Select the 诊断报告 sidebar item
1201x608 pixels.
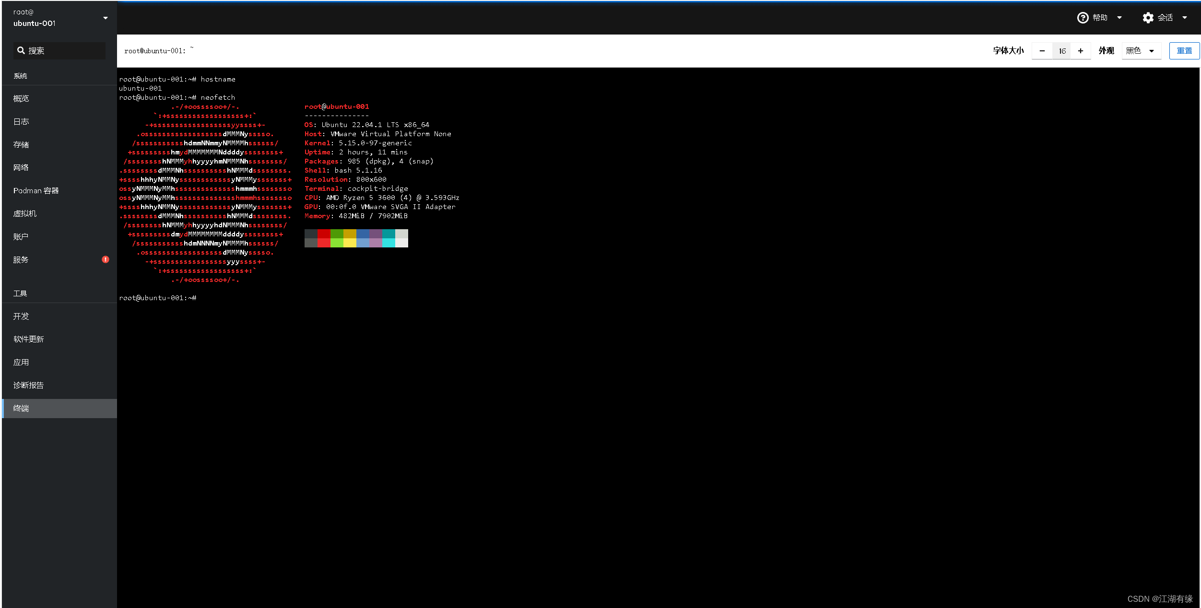[x=29, y=385]
